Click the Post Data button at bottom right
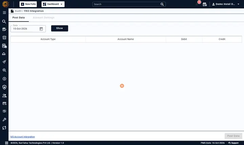Screen dimensions: 244x145 233,136
